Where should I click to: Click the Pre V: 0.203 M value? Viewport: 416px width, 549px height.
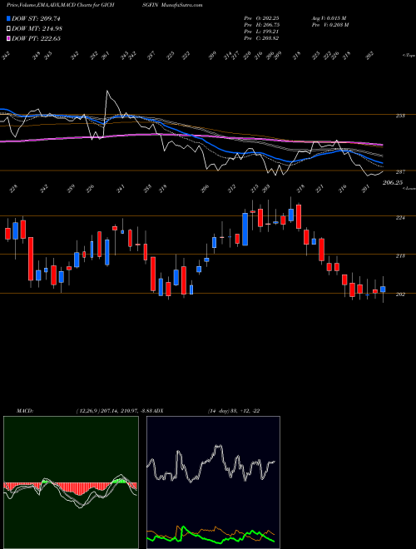[x=329, y=25]
